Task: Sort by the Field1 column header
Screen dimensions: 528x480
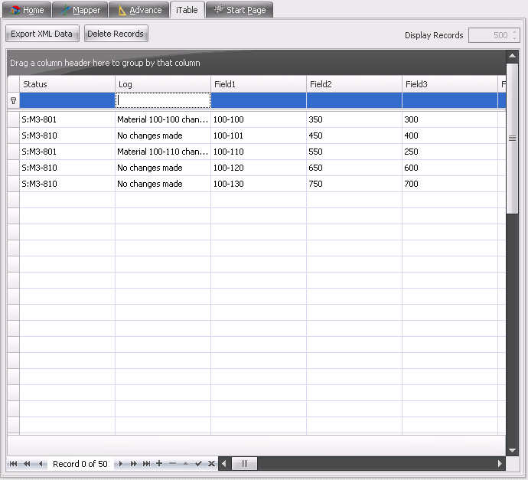Action: [x=259, y=84]
